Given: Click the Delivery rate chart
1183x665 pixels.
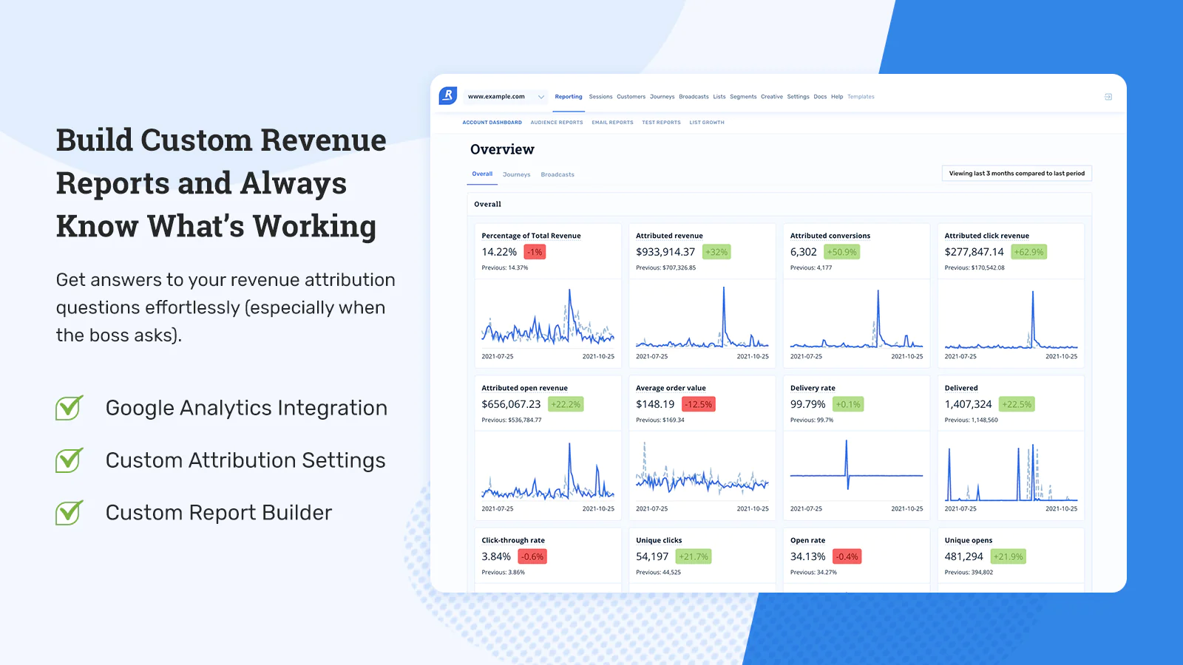Looking at the screenshot, I should point(856,470).
